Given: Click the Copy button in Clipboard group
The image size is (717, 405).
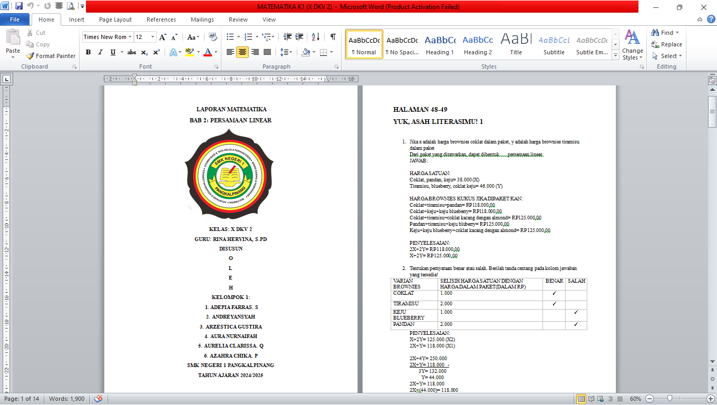Looking at the screenshot, I should 38,44.
